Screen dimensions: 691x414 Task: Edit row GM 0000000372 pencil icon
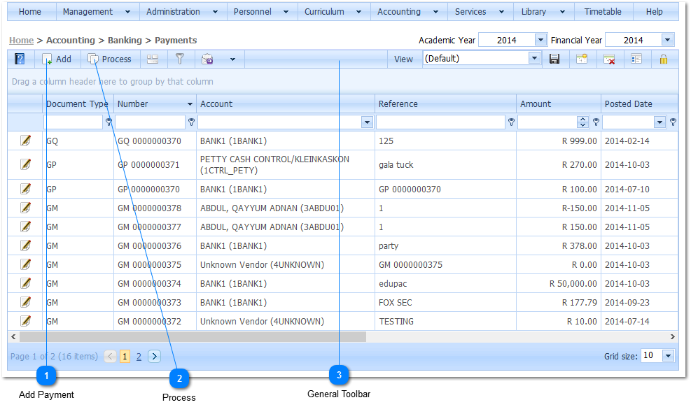click(26, 321)
